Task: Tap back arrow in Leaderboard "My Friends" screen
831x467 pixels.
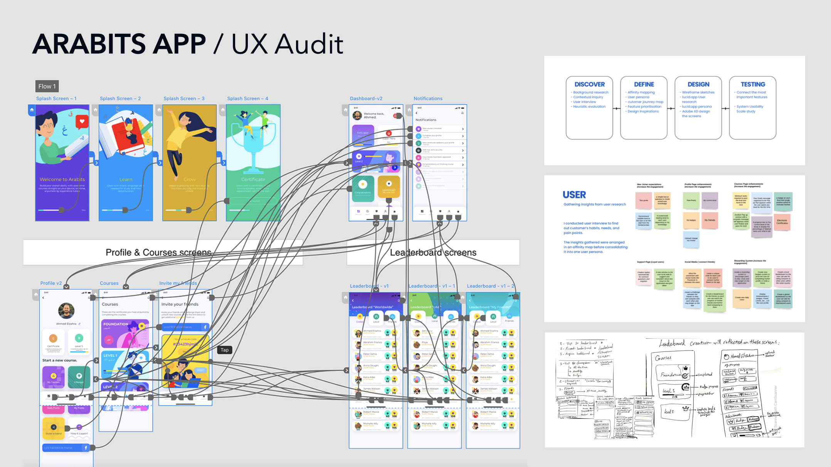Action: pyautogui.click(x=470, y=301)
